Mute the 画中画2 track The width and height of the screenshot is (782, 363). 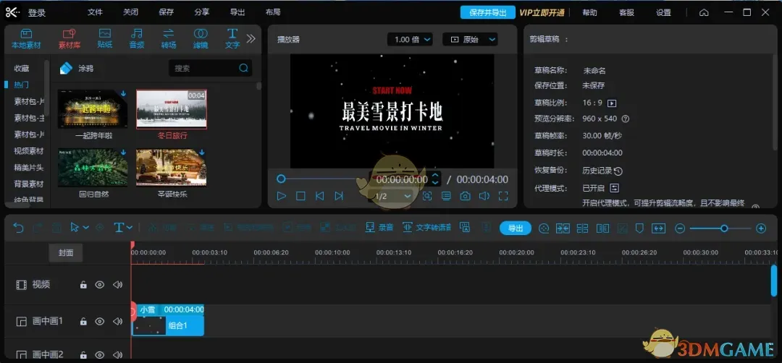(x=117, y=354)
